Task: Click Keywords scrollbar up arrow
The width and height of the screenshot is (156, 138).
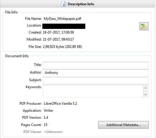Action: point(145,88)
